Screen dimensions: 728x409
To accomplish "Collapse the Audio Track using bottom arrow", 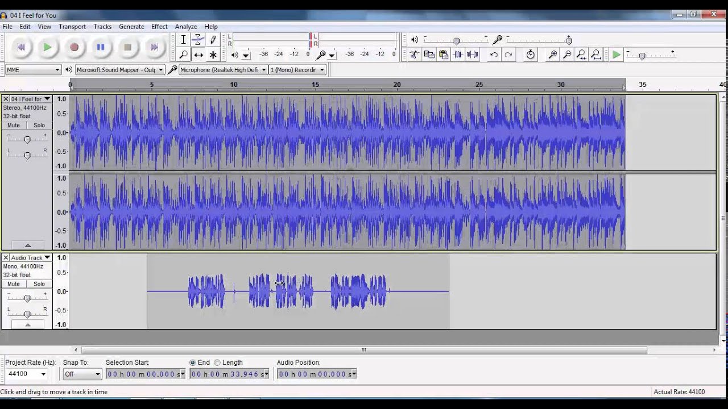I will [x=27, y=324].
